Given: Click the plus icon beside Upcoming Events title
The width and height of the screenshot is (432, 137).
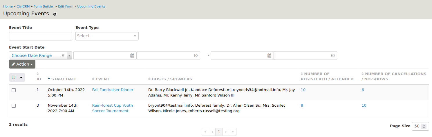Looking at the screenshot, I should click(55, 14).
